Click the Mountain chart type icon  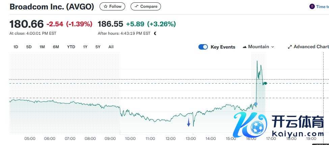[245, 47]
